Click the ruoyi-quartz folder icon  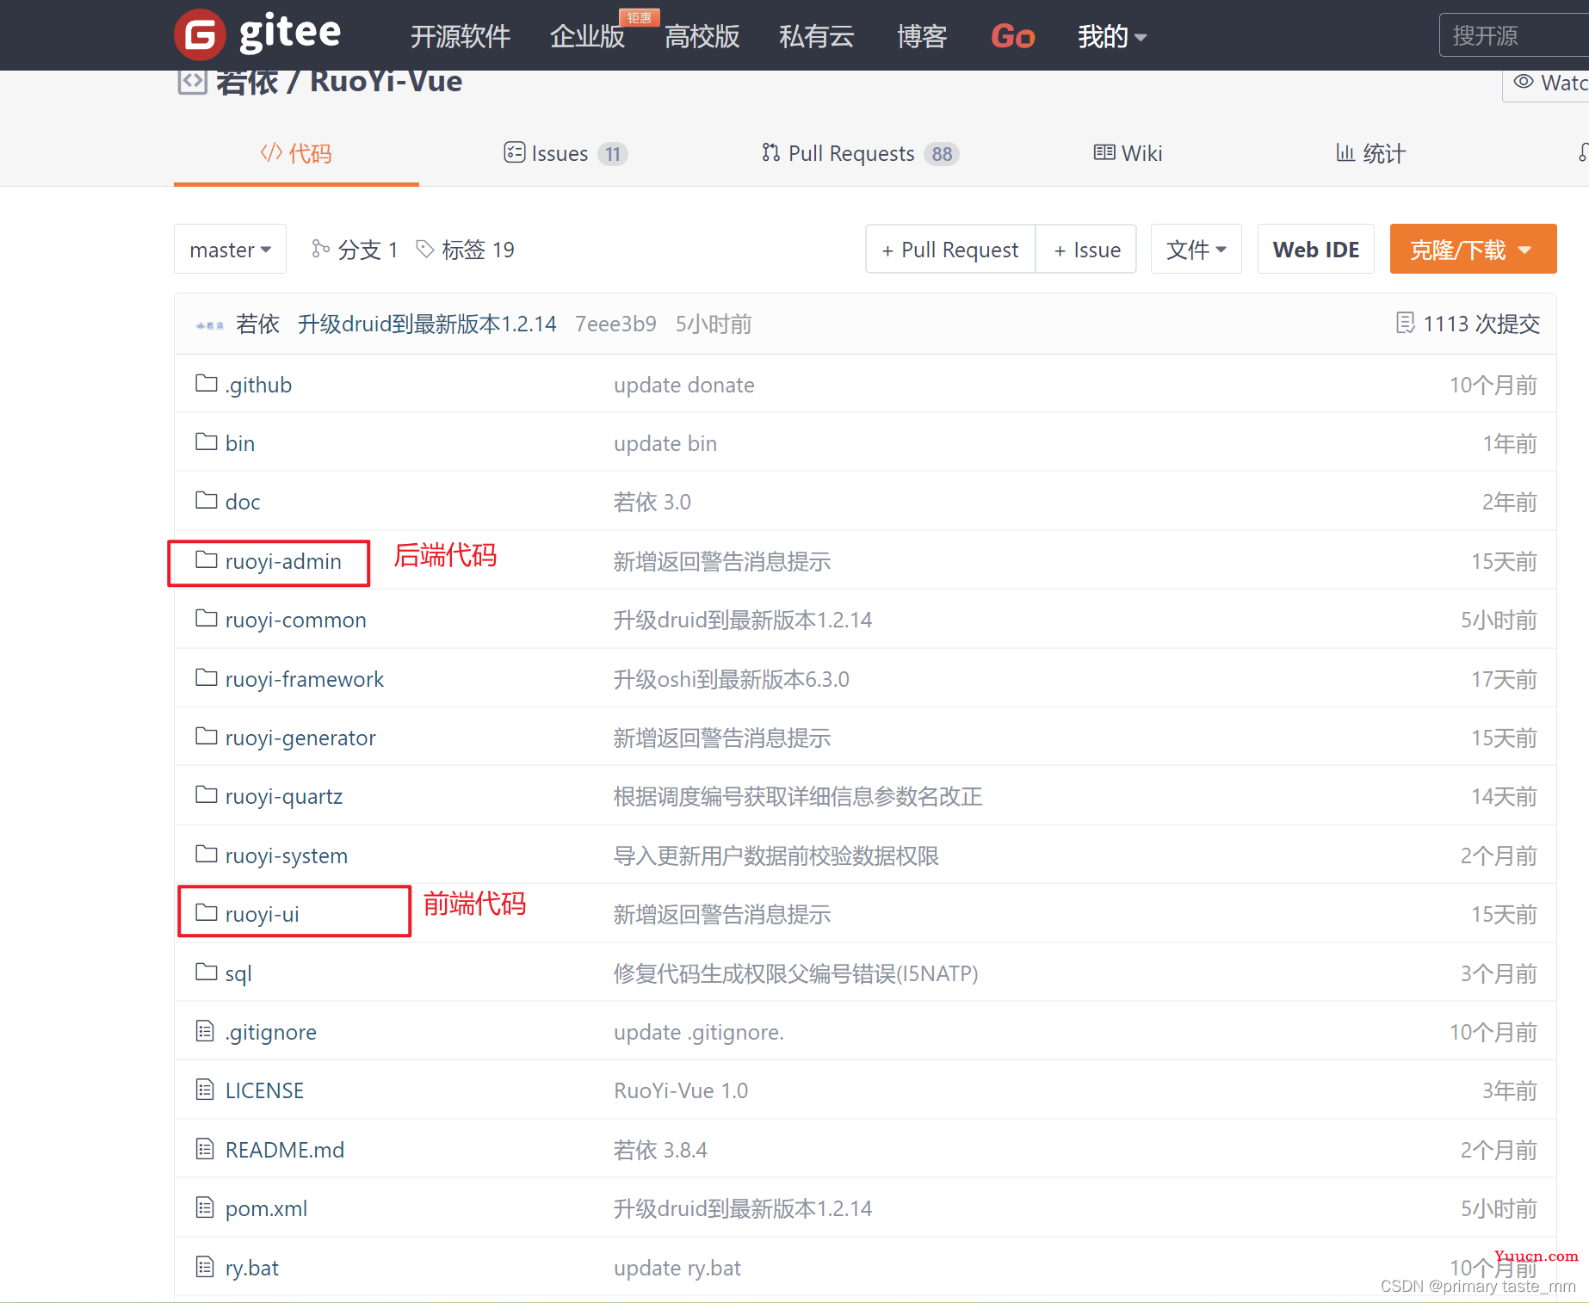coord(206,794)
